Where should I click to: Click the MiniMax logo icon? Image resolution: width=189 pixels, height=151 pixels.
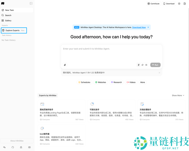coord(3,3)
